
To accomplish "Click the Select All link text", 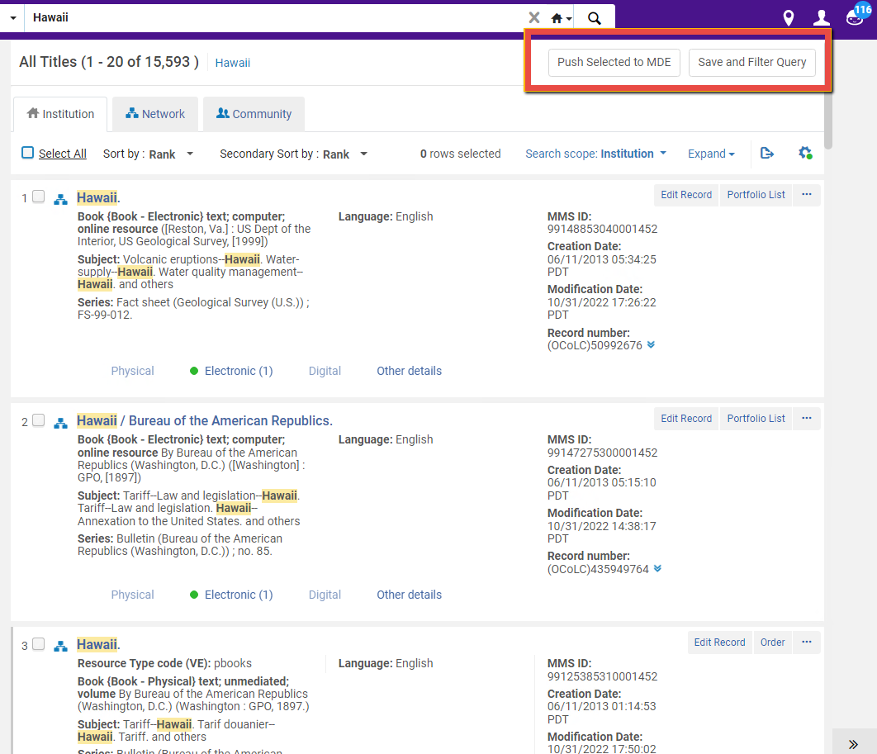I will pos(63,154).
